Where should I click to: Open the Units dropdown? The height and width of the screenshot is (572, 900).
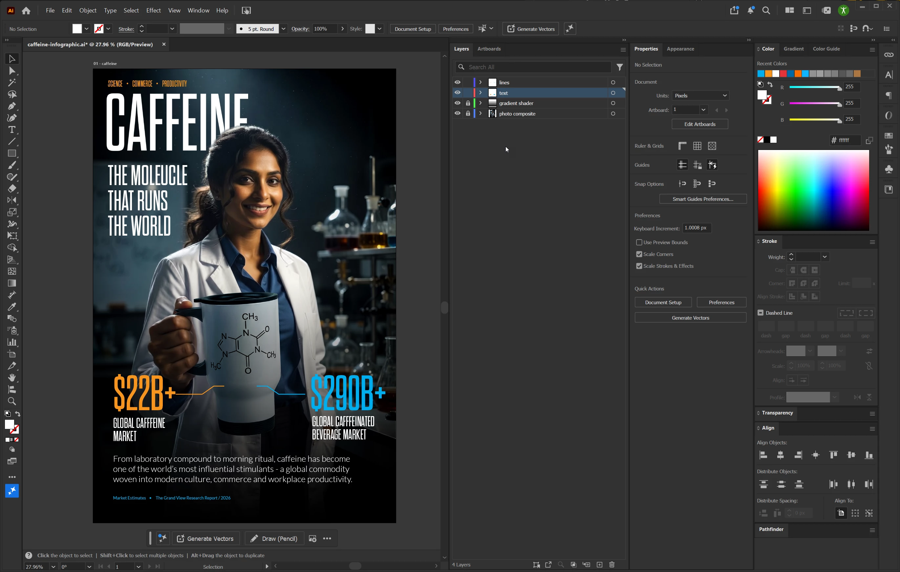tap(700, 95)
